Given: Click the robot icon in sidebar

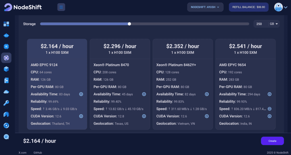Looking at the screenshot, I should point(6,36).
